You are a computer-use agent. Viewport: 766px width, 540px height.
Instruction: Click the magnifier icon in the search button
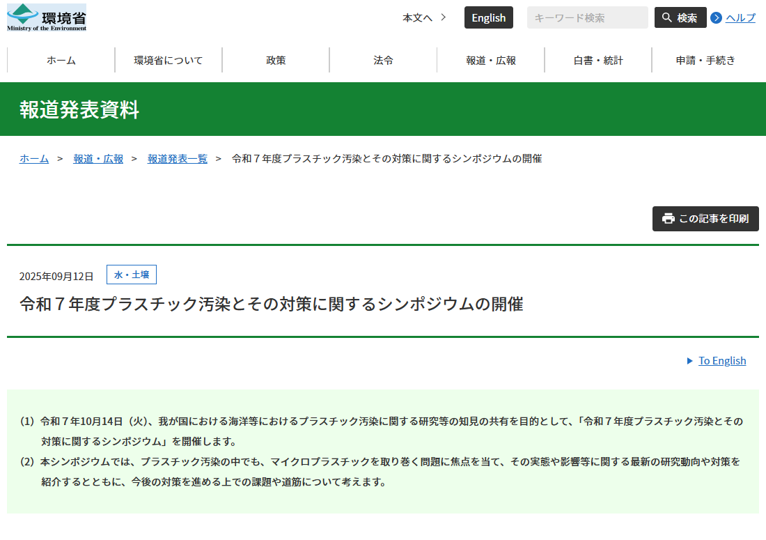[667, 17]
